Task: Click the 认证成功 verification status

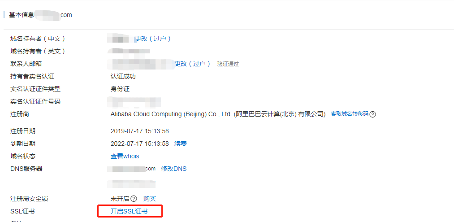Action: tap(123, 77)
